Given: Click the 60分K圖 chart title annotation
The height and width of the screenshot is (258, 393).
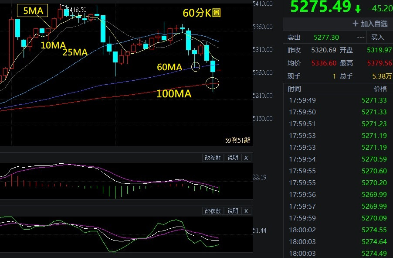Looking at the screenshot, I should pos(202,13).
